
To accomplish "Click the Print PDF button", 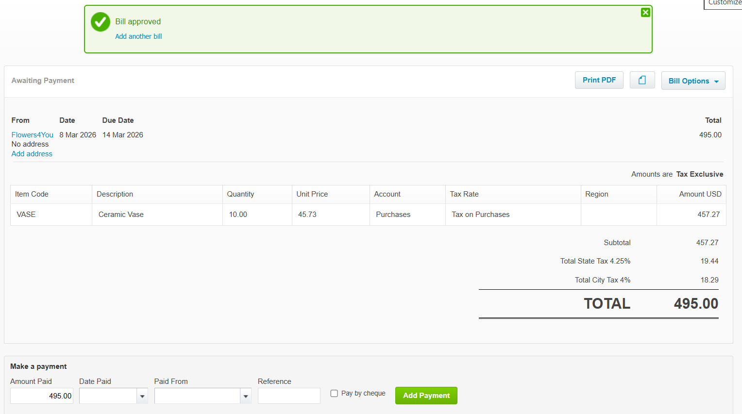I will pyautogui.click(x=599, y=80).
